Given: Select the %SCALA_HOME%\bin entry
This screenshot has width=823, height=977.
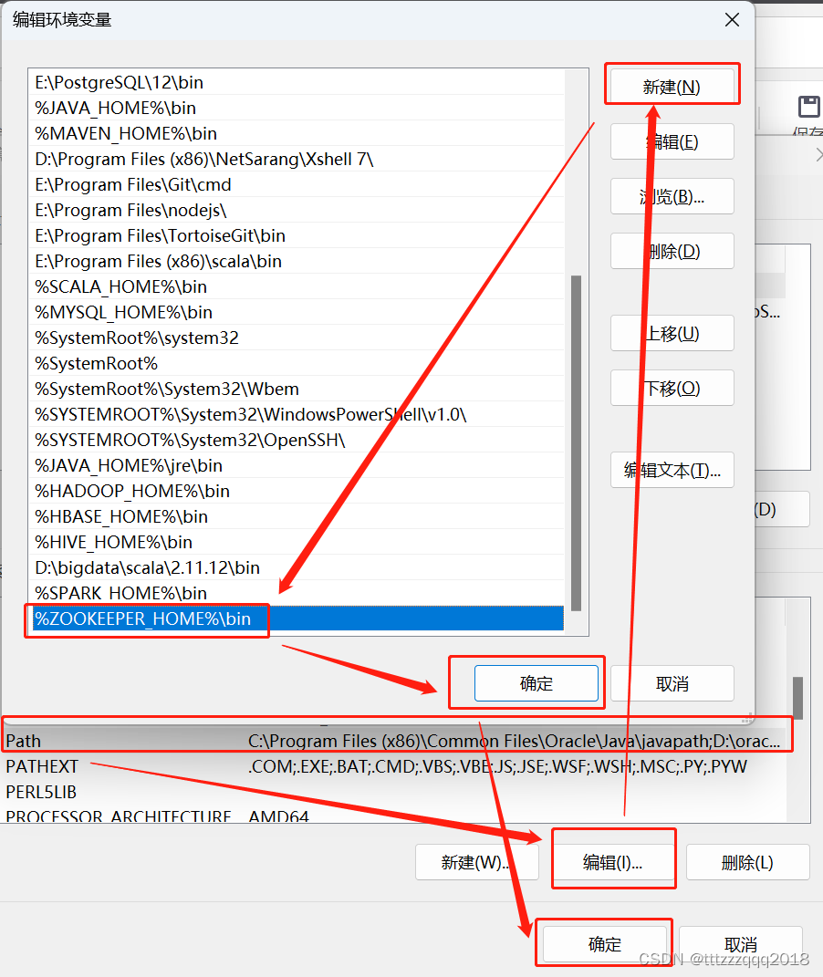Looking at the screenshot, I should point(297,286).
